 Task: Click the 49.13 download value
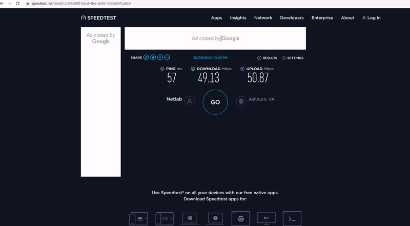[209, 78]
